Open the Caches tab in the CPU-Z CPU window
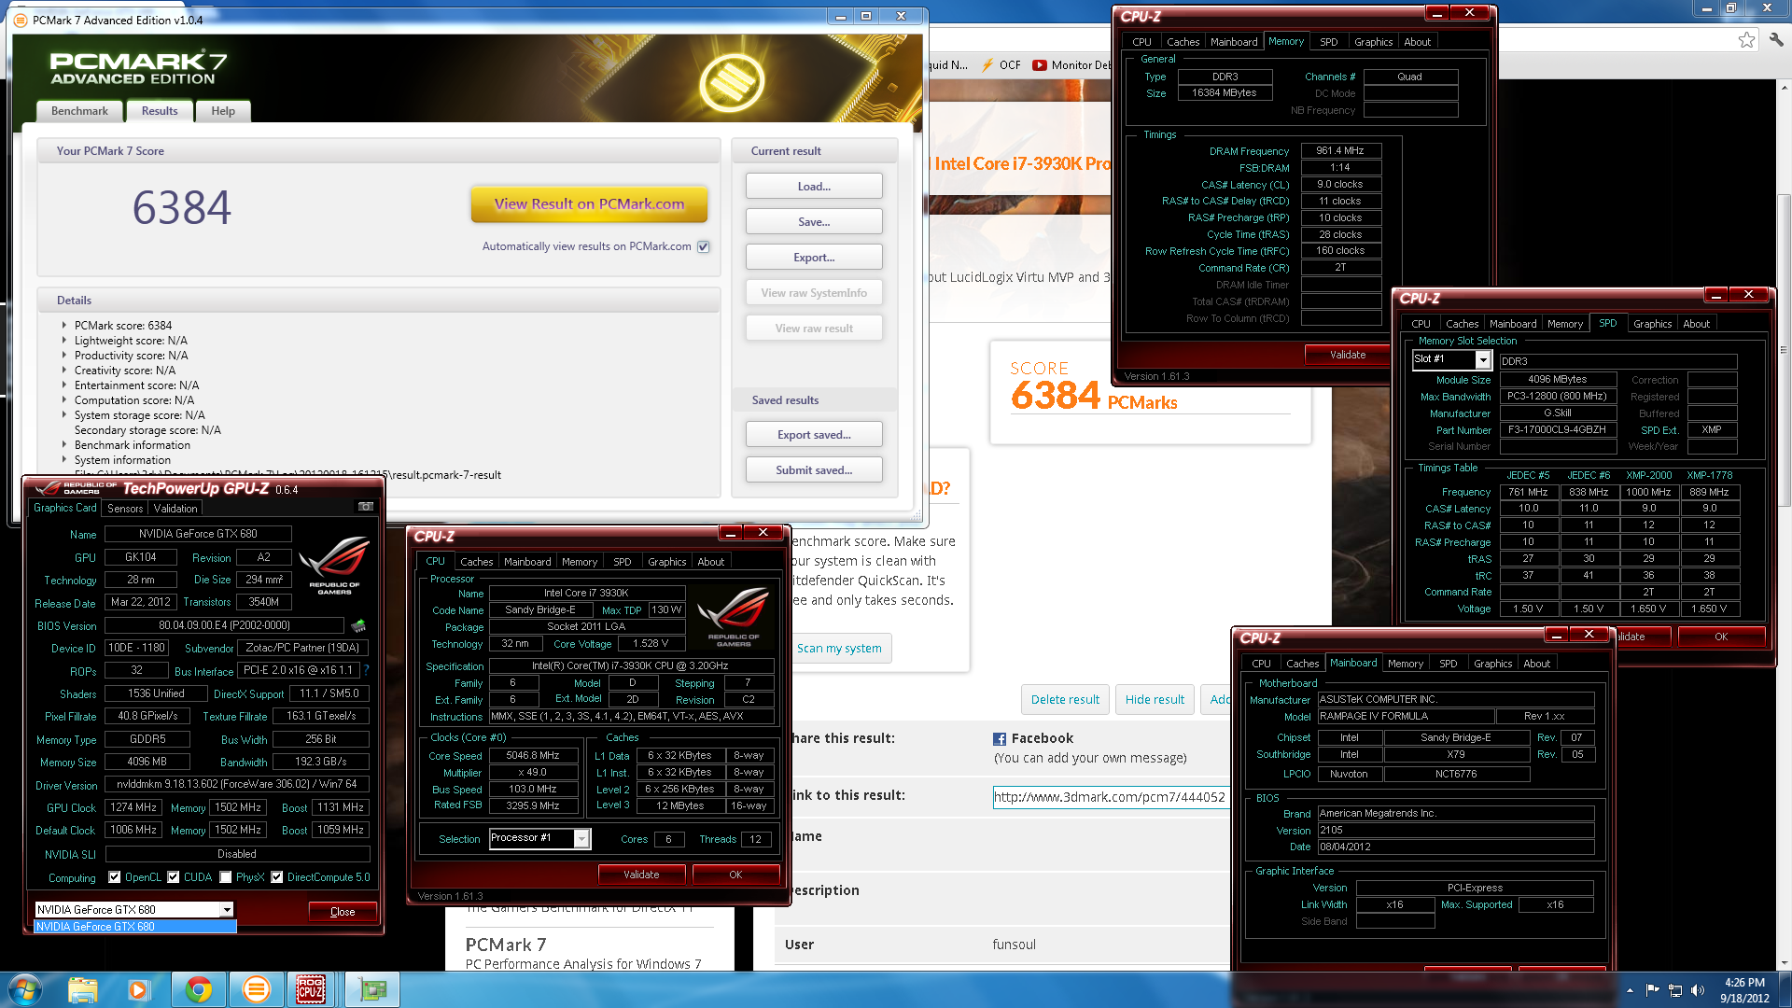1792x1008 pixels. click(x=476, y=562)
